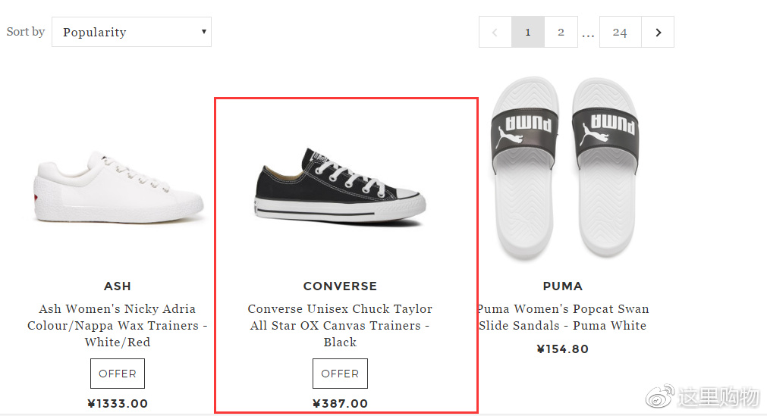Click the PUMA brand heading
The width and height of the screenshot is (767, 416).
(x=562, y=286)
